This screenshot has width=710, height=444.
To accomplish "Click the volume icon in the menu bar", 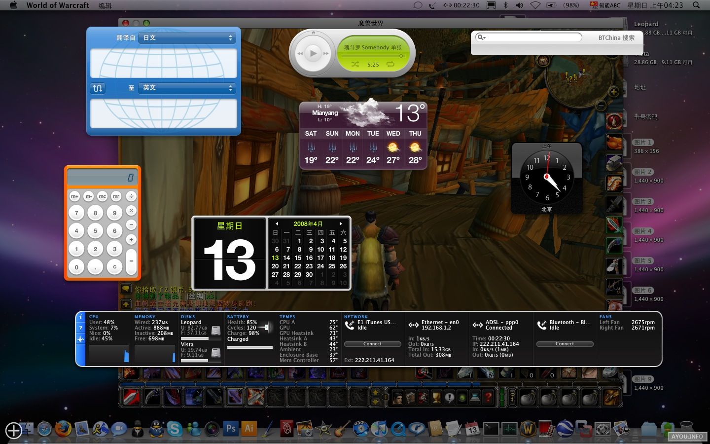I will [x=520, y=5].
